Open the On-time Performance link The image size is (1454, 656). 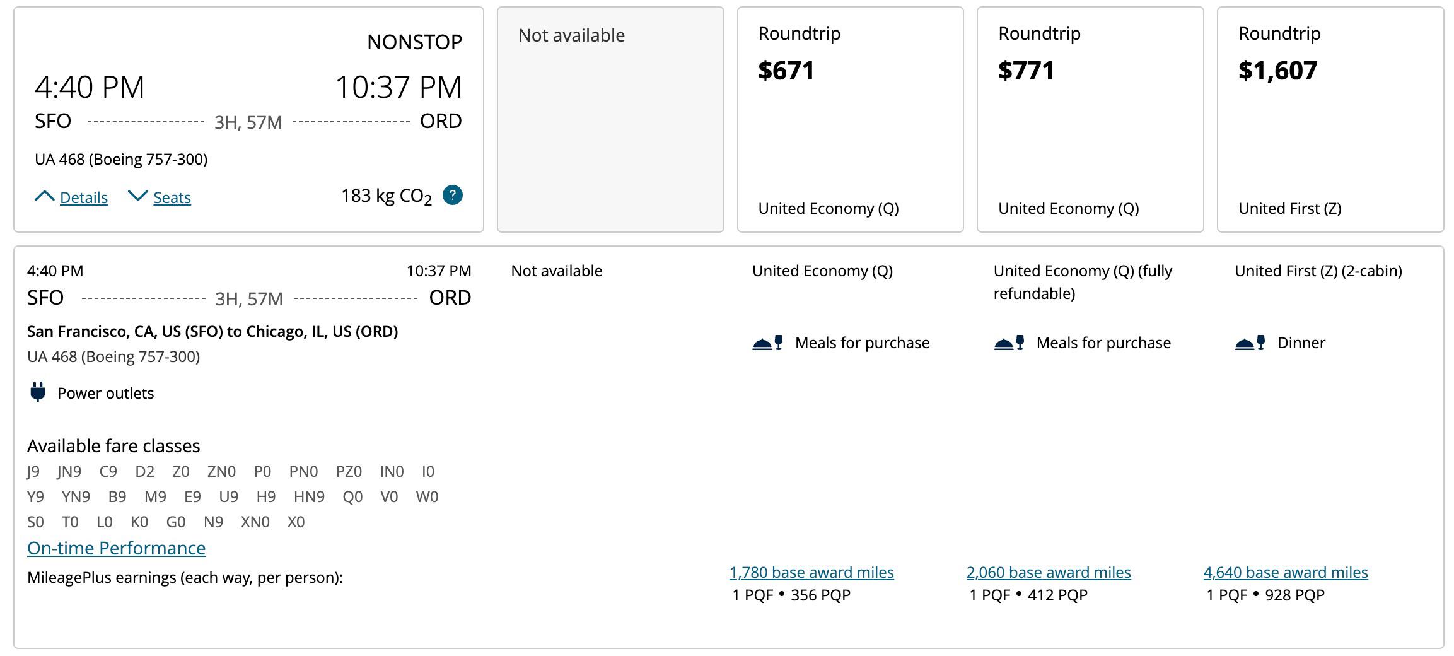115,548
